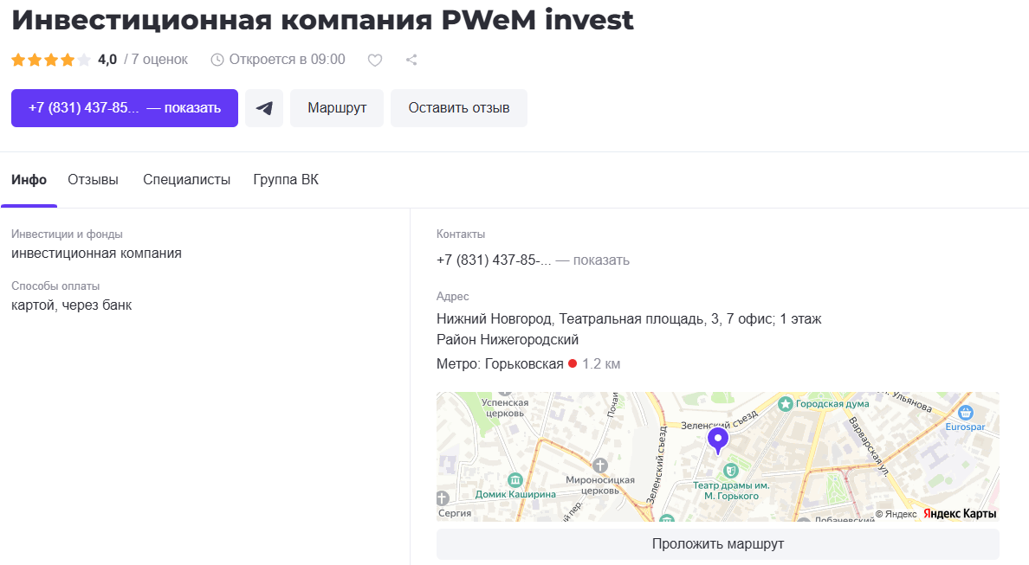This screenshot has width=1029, height=565.
Task: Click the Городская дума star marker
Action: [x=785, y=403]
